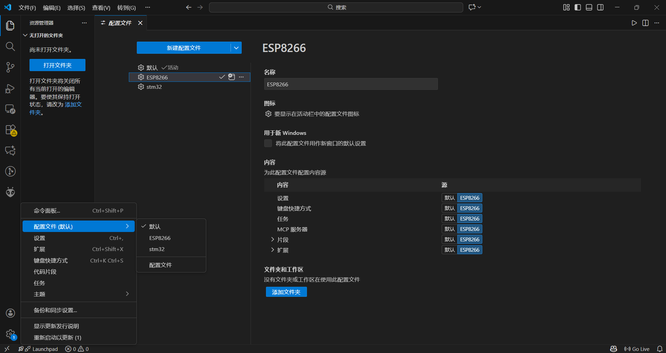The image size is (666, 353).
Task: Click inside the 名称 input field
Action: pos(351,84)
